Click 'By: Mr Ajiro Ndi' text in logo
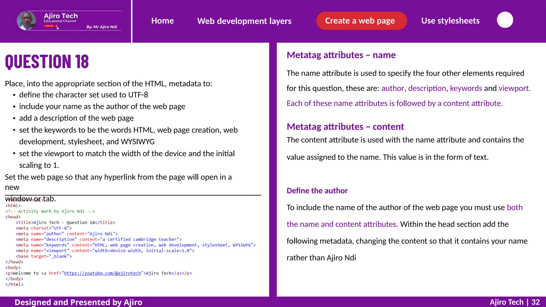 [x=102, y=27]
